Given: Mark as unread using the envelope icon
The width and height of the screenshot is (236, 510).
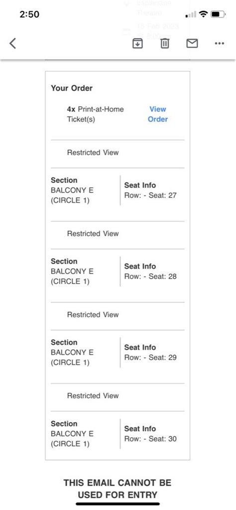Looking at the screenshot, I should [192, 43].
